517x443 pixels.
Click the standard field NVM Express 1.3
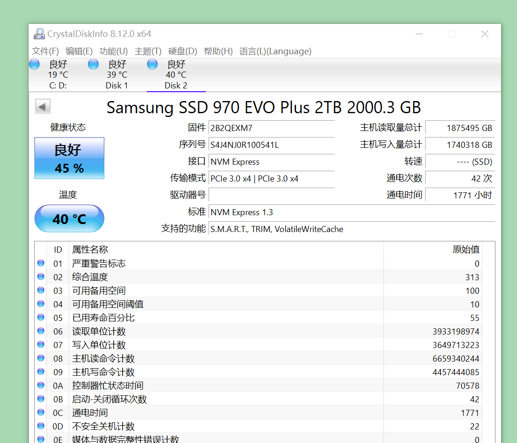(x=352, y=212)
